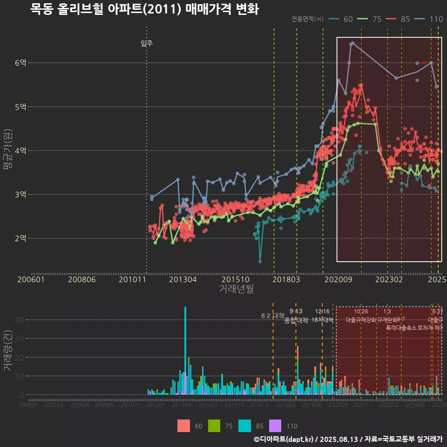Click the 202111 label on volume chart axis
Viewport: 447px width, 447px height.
(x=363, y=405)
